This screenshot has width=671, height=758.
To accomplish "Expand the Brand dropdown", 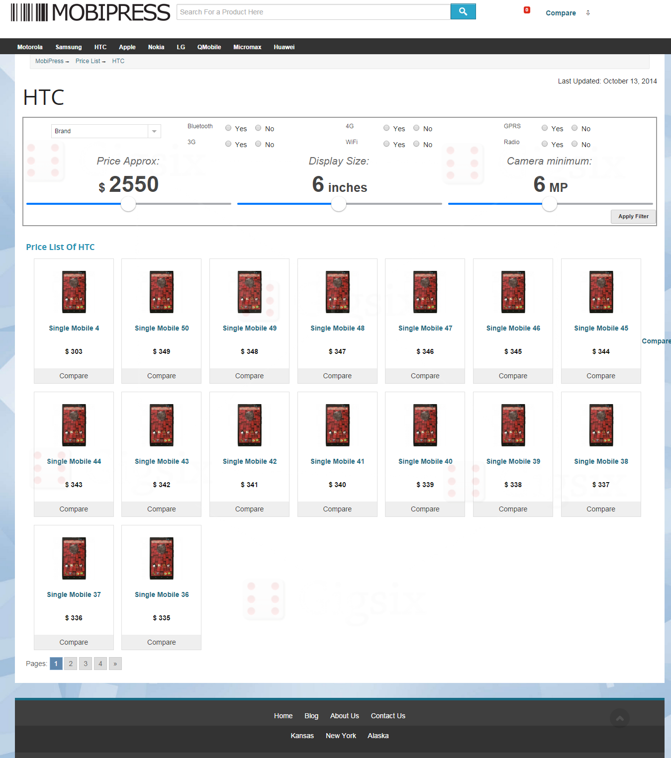I will coord(154,131).
